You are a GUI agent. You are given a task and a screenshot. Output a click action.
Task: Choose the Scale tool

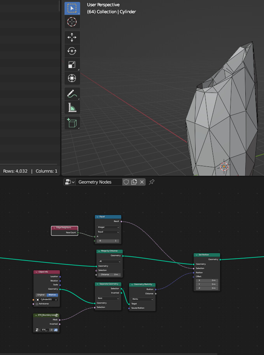pyautogui.click(x=72, y=65)
